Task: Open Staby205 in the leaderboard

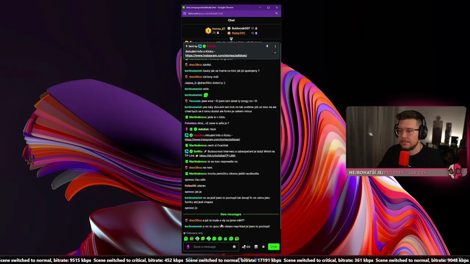Action: (238, 33)
